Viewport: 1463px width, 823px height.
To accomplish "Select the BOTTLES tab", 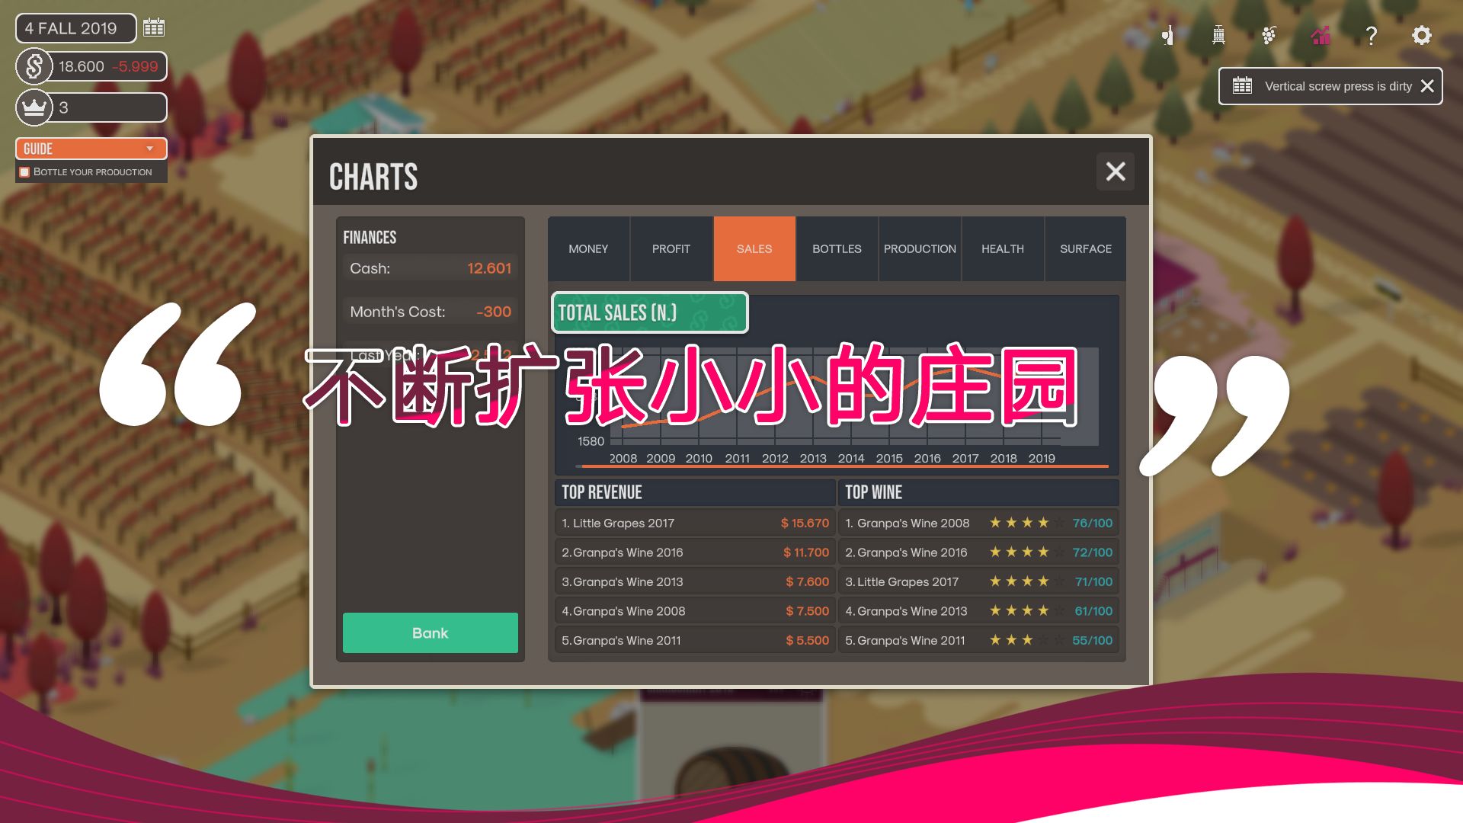I will click(x=836, y=248).
